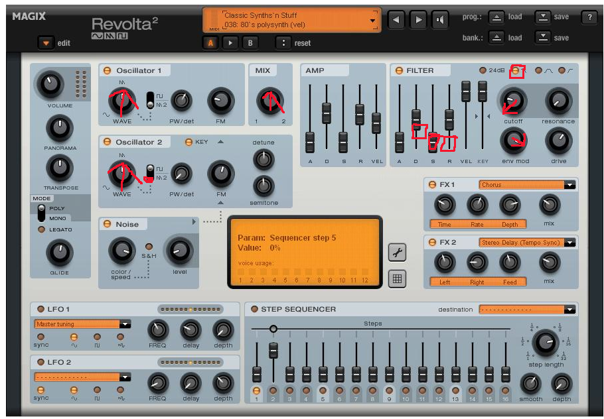Select LFO 1 sine waveform
The image size is (604, 419).
click(74, 337)
